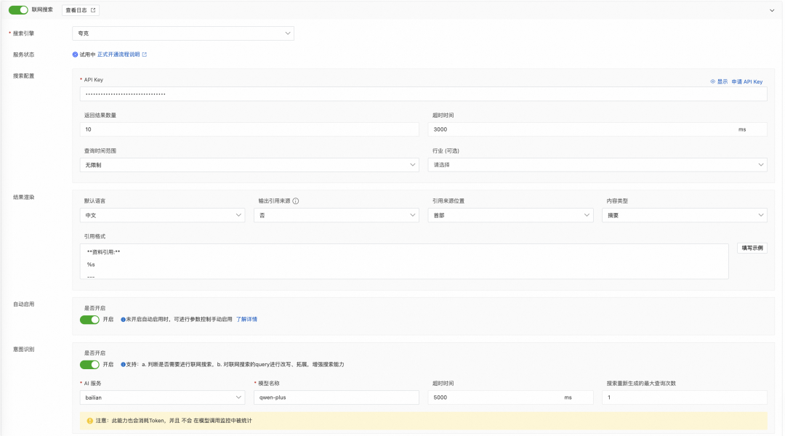Screen dimensions: 785x436
Task: Open the 行业 (可选) dropdown
Action: point(597,165)
